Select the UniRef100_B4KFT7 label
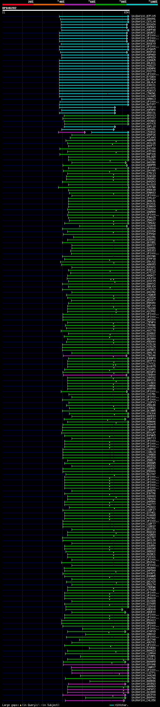 click(x=143, y=146)
